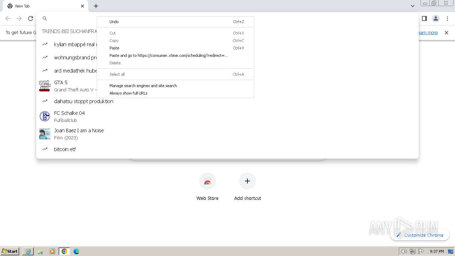Click the GTA 5 thumbnail image

45,86
